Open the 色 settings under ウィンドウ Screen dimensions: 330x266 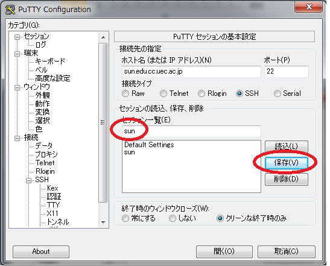click(39, 129)
